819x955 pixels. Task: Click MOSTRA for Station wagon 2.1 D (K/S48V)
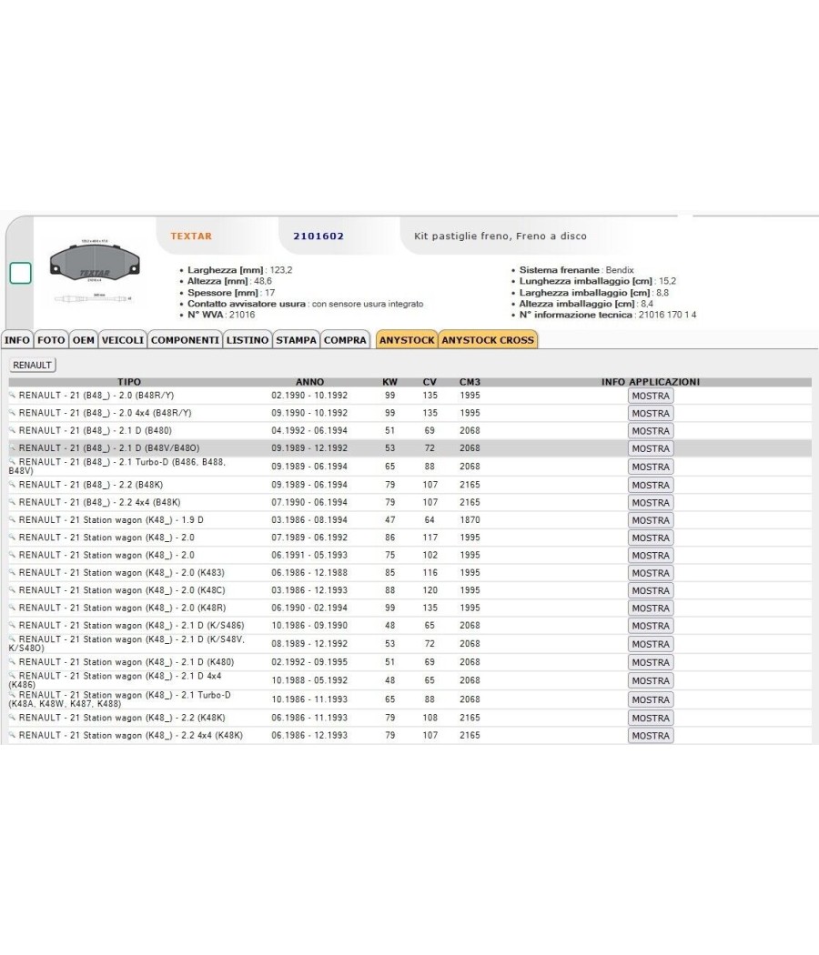tap(651, 644)
